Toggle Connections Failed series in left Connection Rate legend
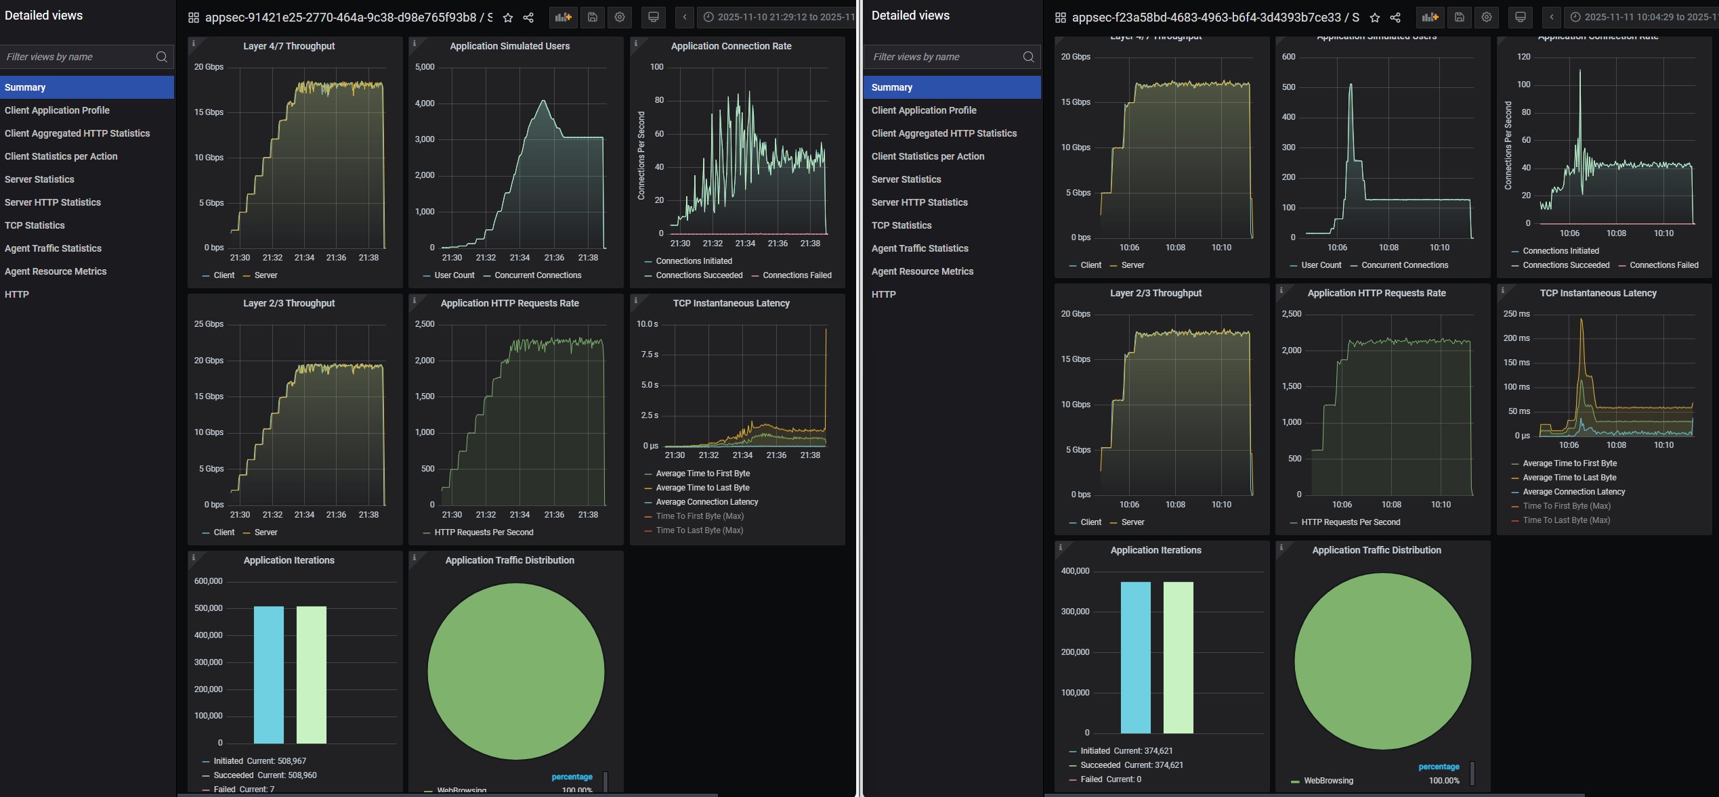The height and width of the screenshot is (797, 1719). point(797,275)
